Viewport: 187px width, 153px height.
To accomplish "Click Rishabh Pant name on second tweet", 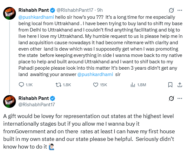I will click(34, 98).
